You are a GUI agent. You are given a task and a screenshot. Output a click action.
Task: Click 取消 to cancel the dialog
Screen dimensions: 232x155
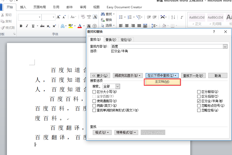[x=218, y=76]
